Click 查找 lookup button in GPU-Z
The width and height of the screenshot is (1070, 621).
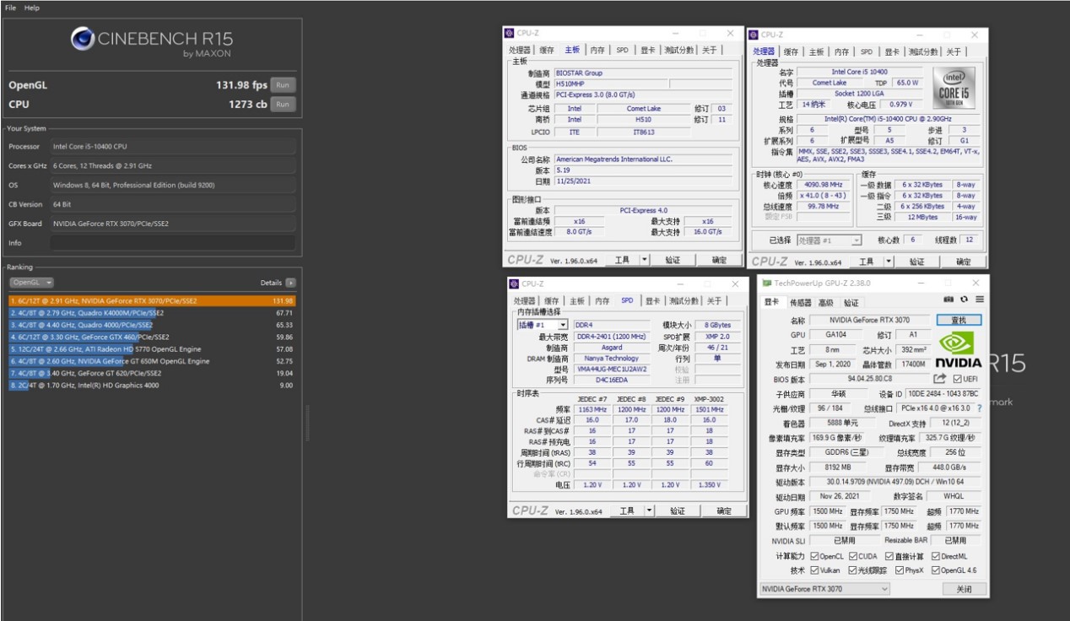(959, 320)
